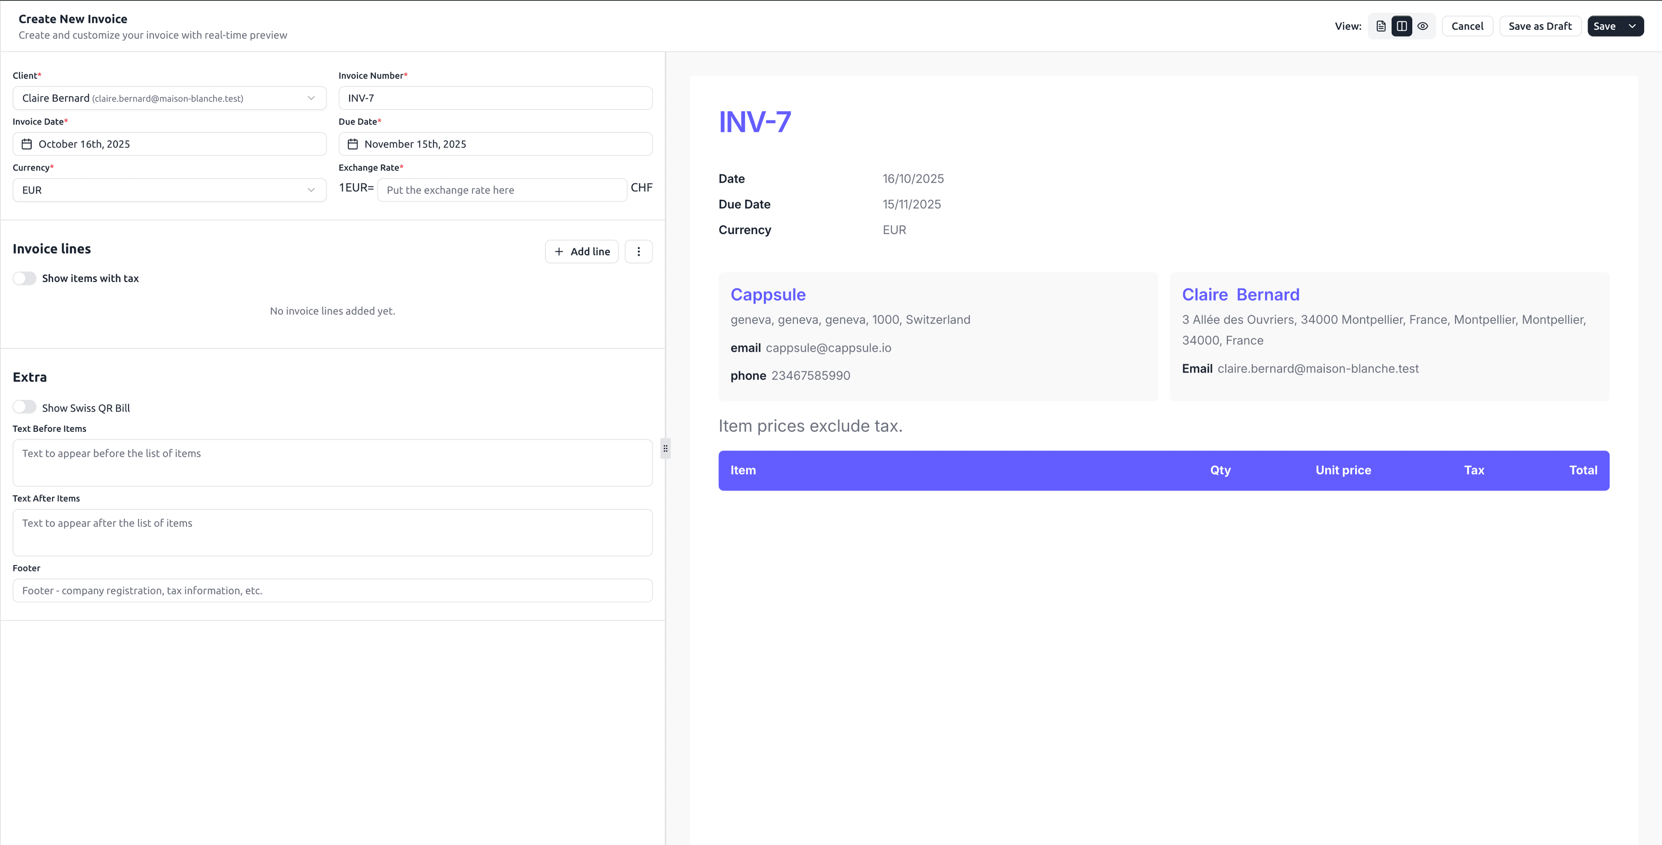This screenshot has height=845, width=1662.
Task: Switch to preview-only eye view
Action: click(1423, 26)
